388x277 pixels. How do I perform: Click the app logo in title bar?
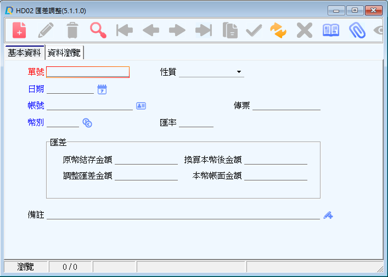pos(9,10)
